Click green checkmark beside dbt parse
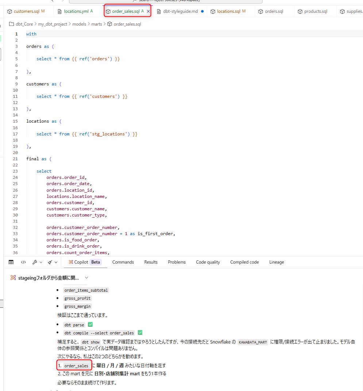Image resolution: width=363 pixels, height=391 pixels. [x=90, y=325]
